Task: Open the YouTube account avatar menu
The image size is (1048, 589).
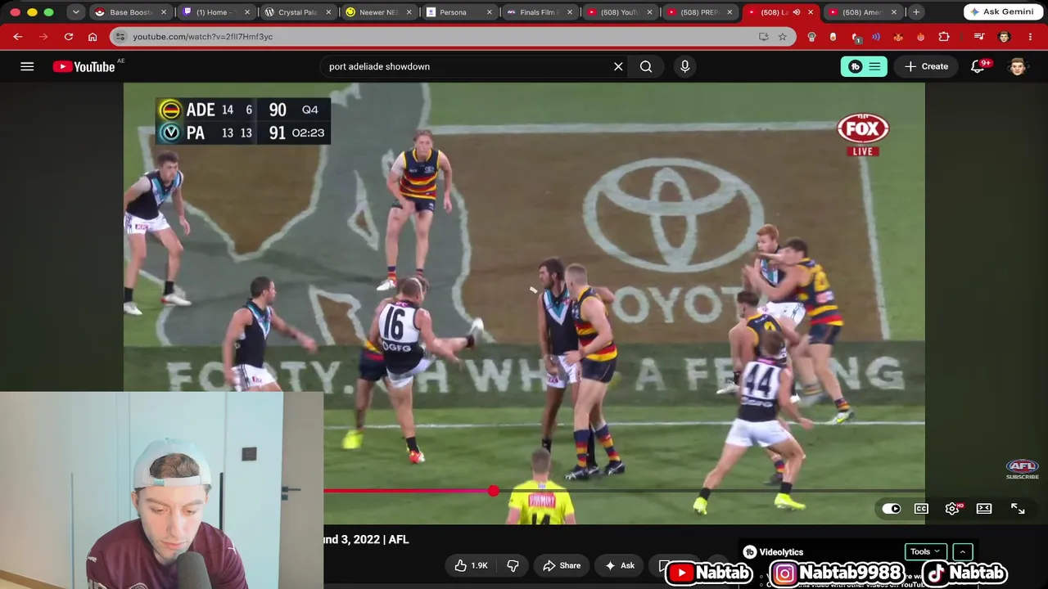Action: (x=1017, y=66)
